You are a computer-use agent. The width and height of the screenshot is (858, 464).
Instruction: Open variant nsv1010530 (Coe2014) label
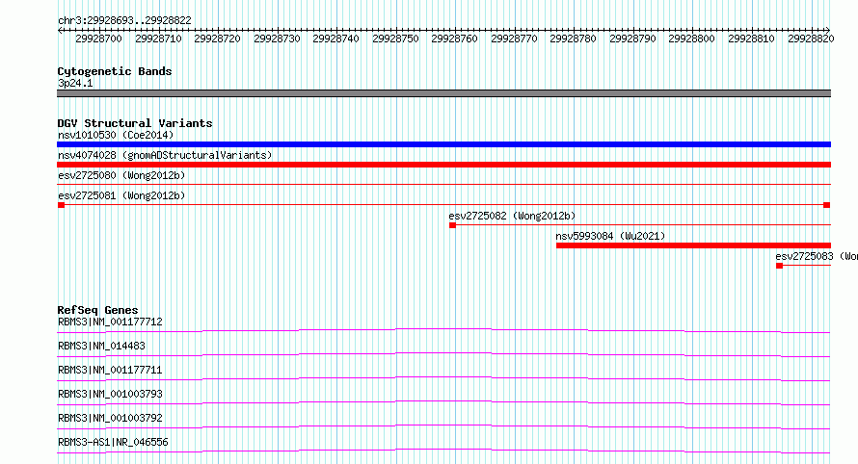coord(116,135)
